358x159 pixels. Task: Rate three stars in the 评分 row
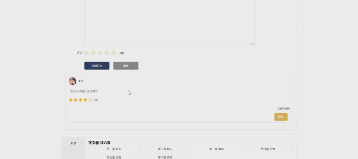100,53
